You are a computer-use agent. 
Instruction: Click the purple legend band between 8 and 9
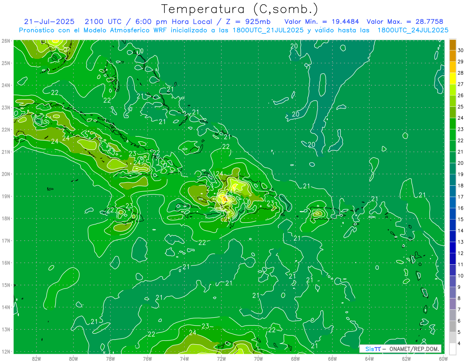453,293
